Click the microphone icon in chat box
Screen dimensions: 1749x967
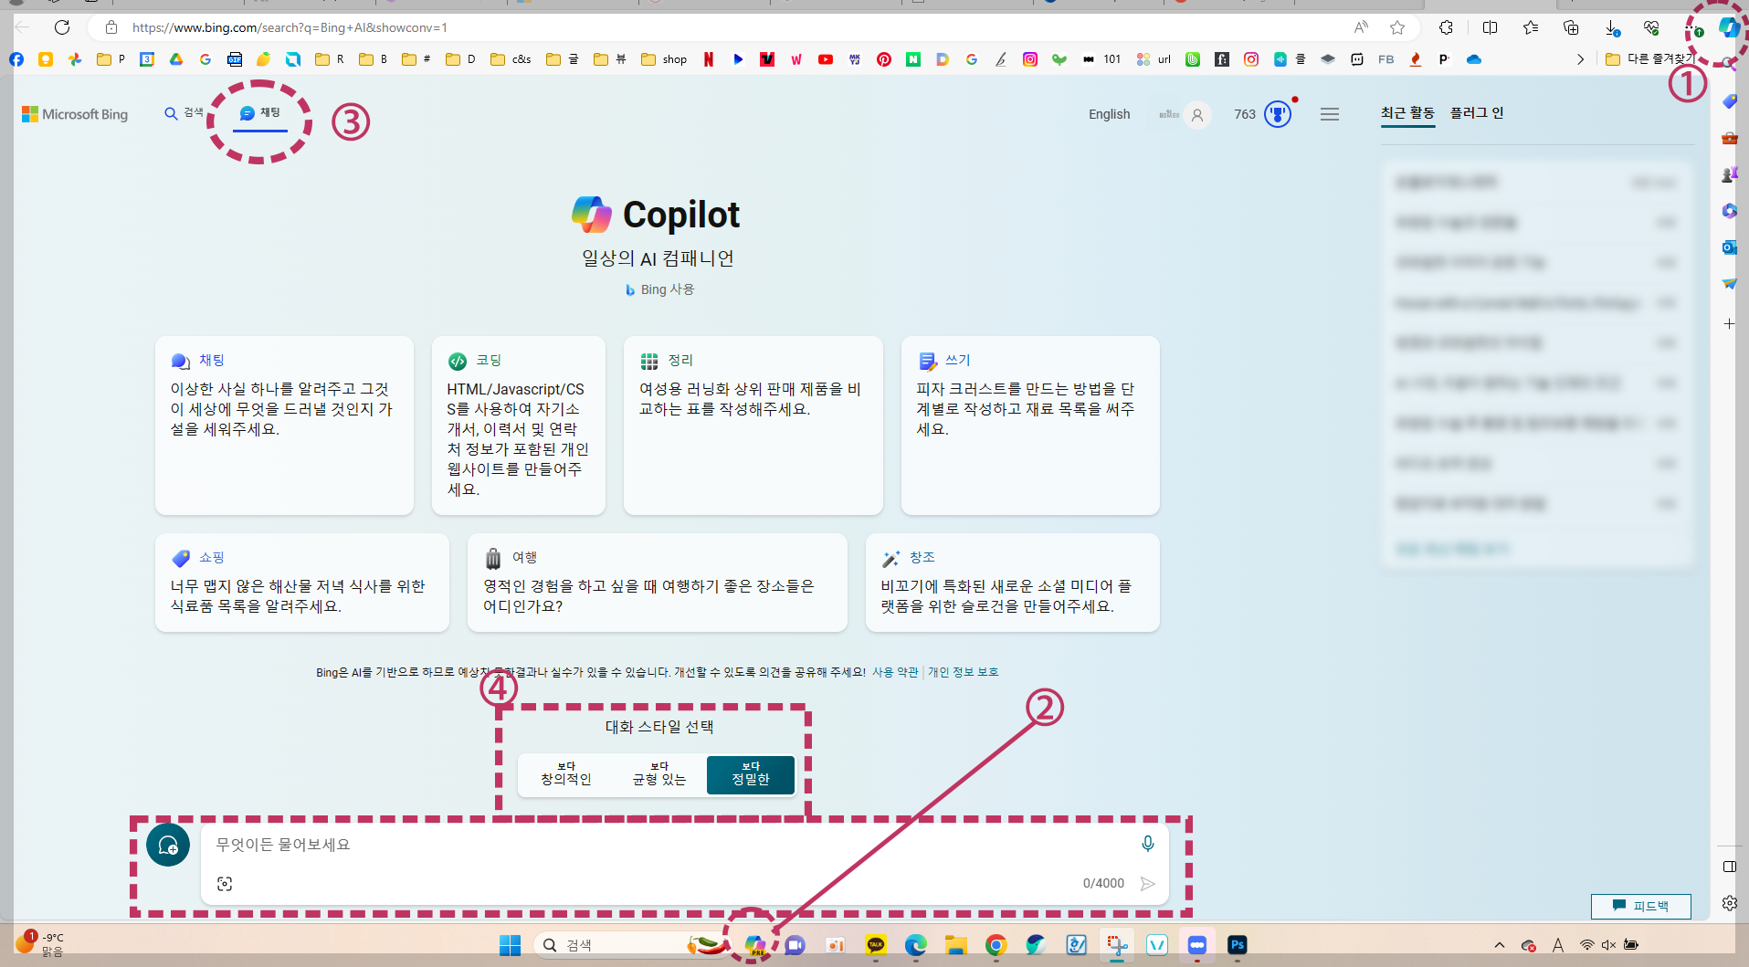(x=1148, y=844)
